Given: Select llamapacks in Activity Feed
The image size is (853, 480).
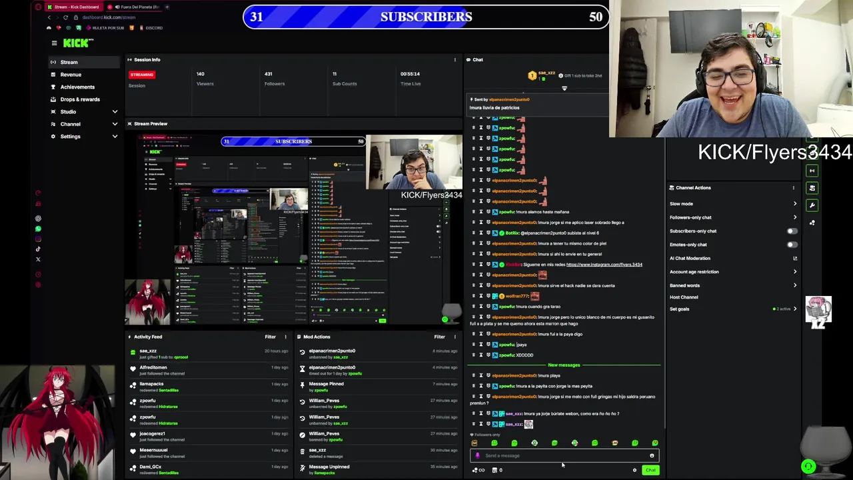Looking at the screenshot, I should (151, 384).
